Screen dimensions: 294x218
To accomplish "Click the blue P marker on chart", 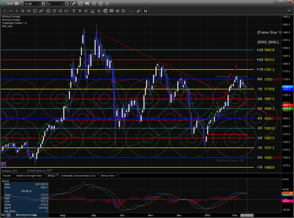I will [x=3, y=164].
